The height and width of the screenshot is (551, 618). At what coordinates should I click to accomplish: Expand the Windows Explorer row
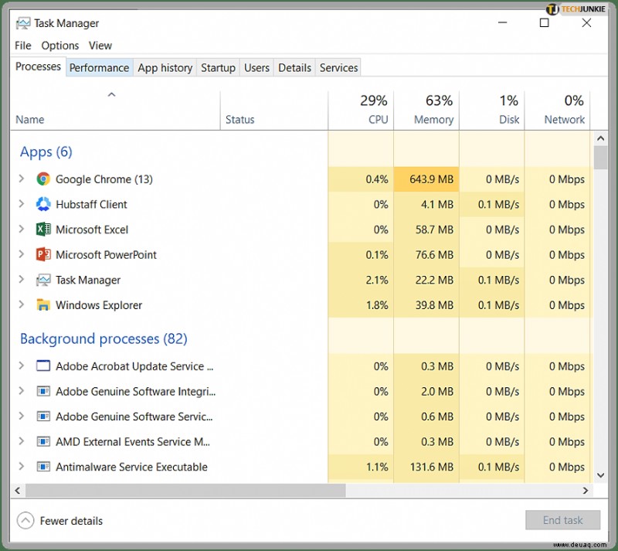(x=22, y=305)
